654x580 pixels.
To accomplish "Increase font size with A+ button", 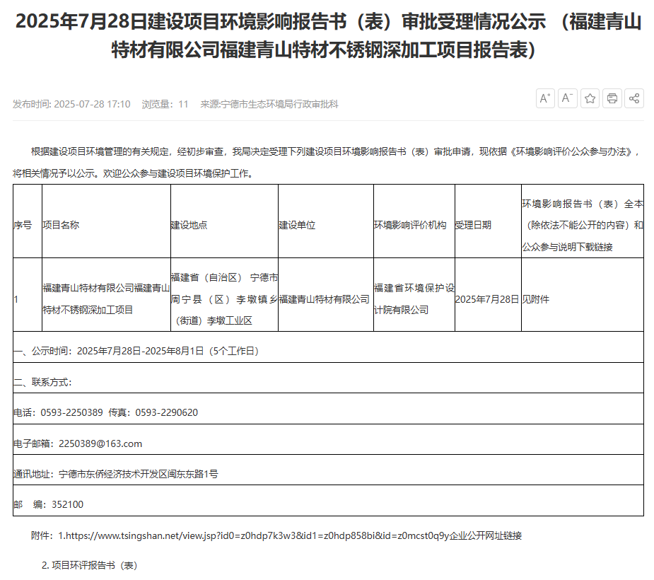I will 545,98.
